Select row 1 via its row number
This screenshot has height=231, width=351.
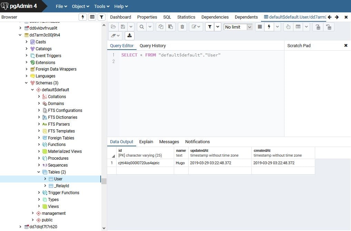[x=112, y=163]
